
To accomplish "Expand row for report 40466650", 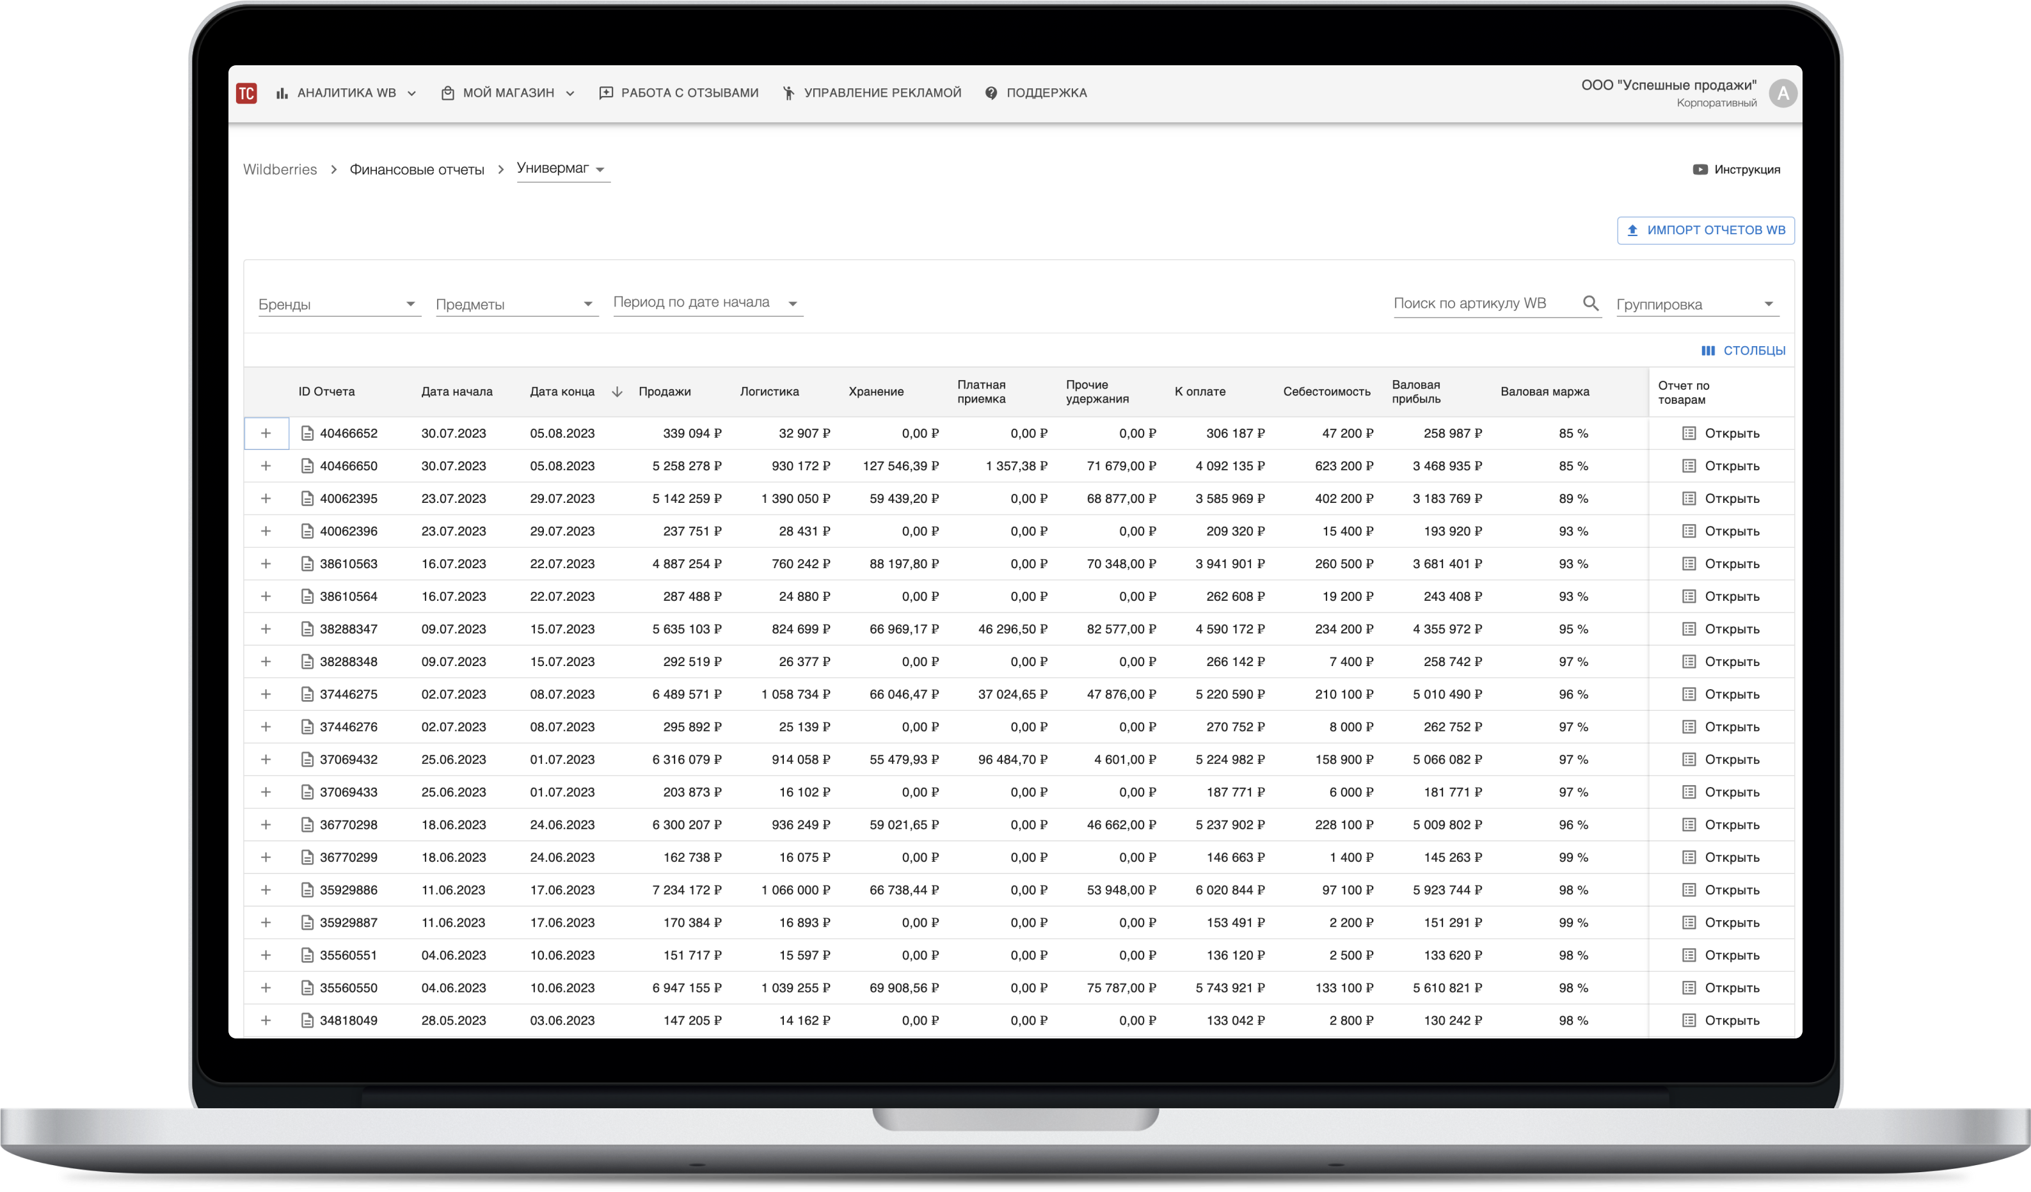I will click(266, 466).
